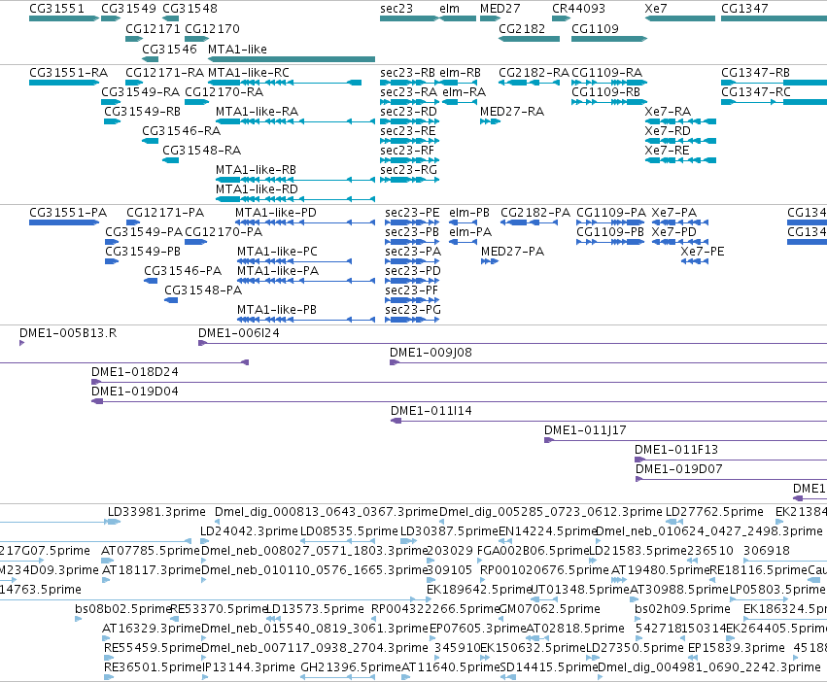
Task: Click protein MTA1-like-PC
Action: point(294,261)
